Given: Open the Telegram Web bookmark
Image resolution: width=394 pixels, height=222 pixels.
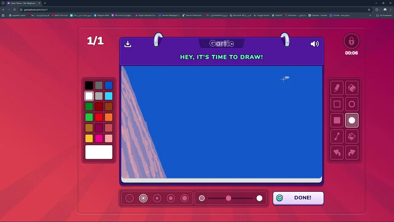Looking at the screenshot, I should point(101,15).
